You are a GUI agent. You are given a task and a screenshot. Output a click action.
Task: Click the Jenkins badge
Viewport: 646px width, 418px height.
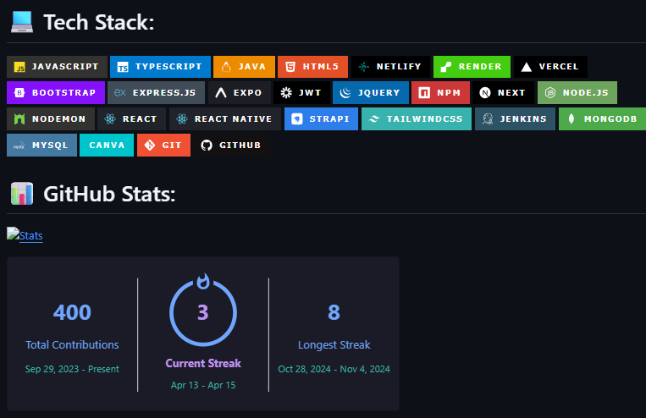click(x=515, y=119)
